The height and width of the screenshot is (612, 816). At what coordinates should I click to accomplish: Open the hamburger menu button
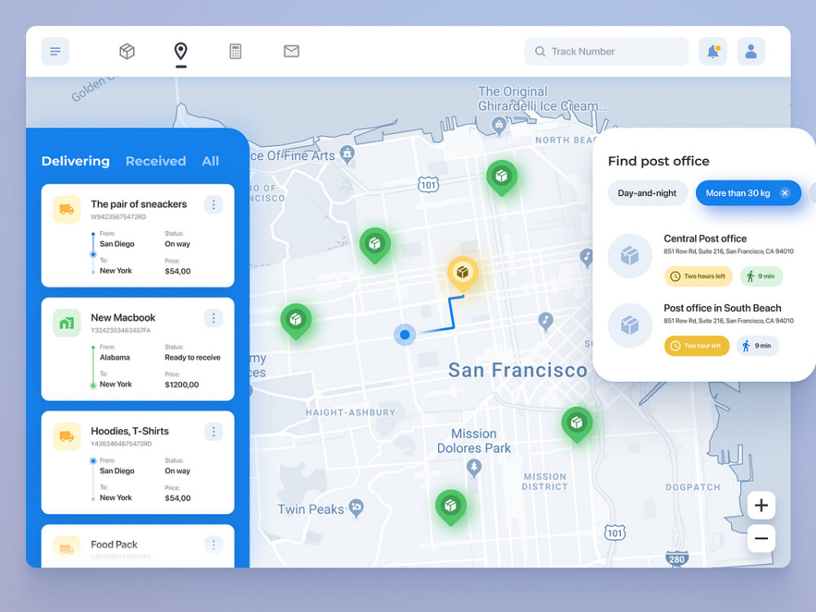click(55, 51)
